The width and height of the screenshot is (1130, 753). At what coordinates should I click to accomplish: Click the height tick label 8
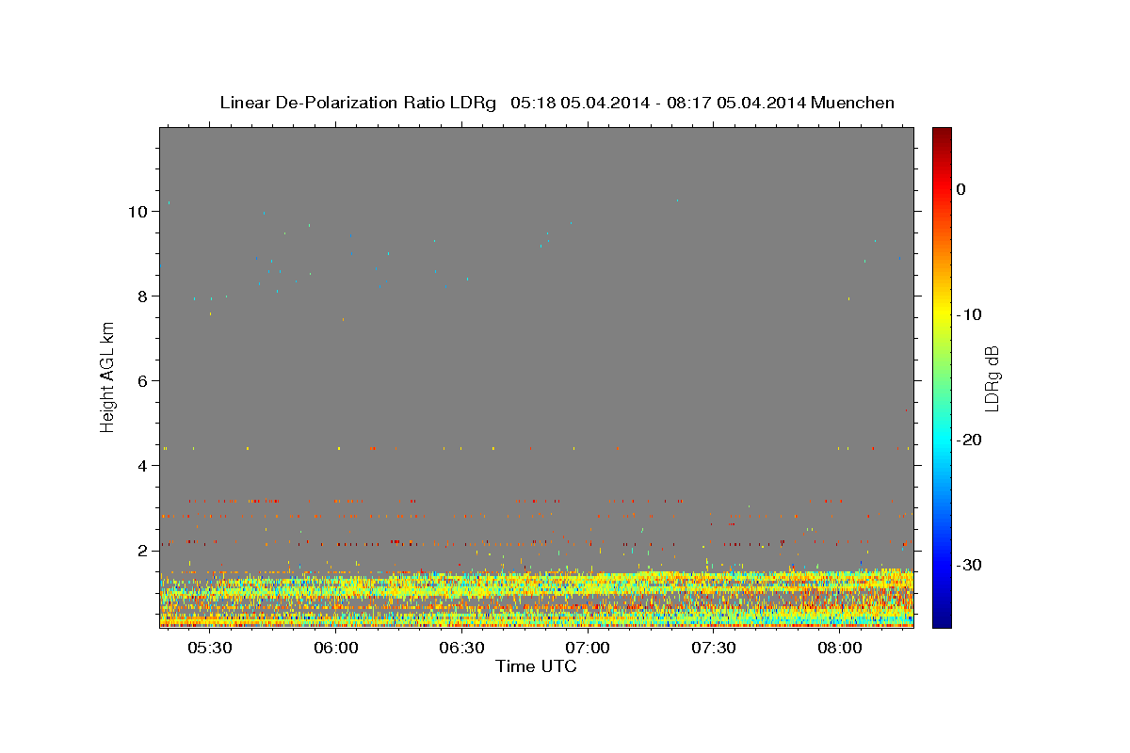coord(143,296)
